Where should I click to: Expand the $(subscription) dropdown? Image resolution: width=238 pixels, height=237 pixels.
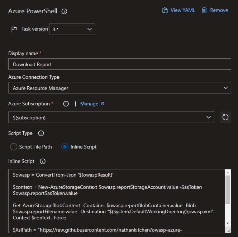111,117
